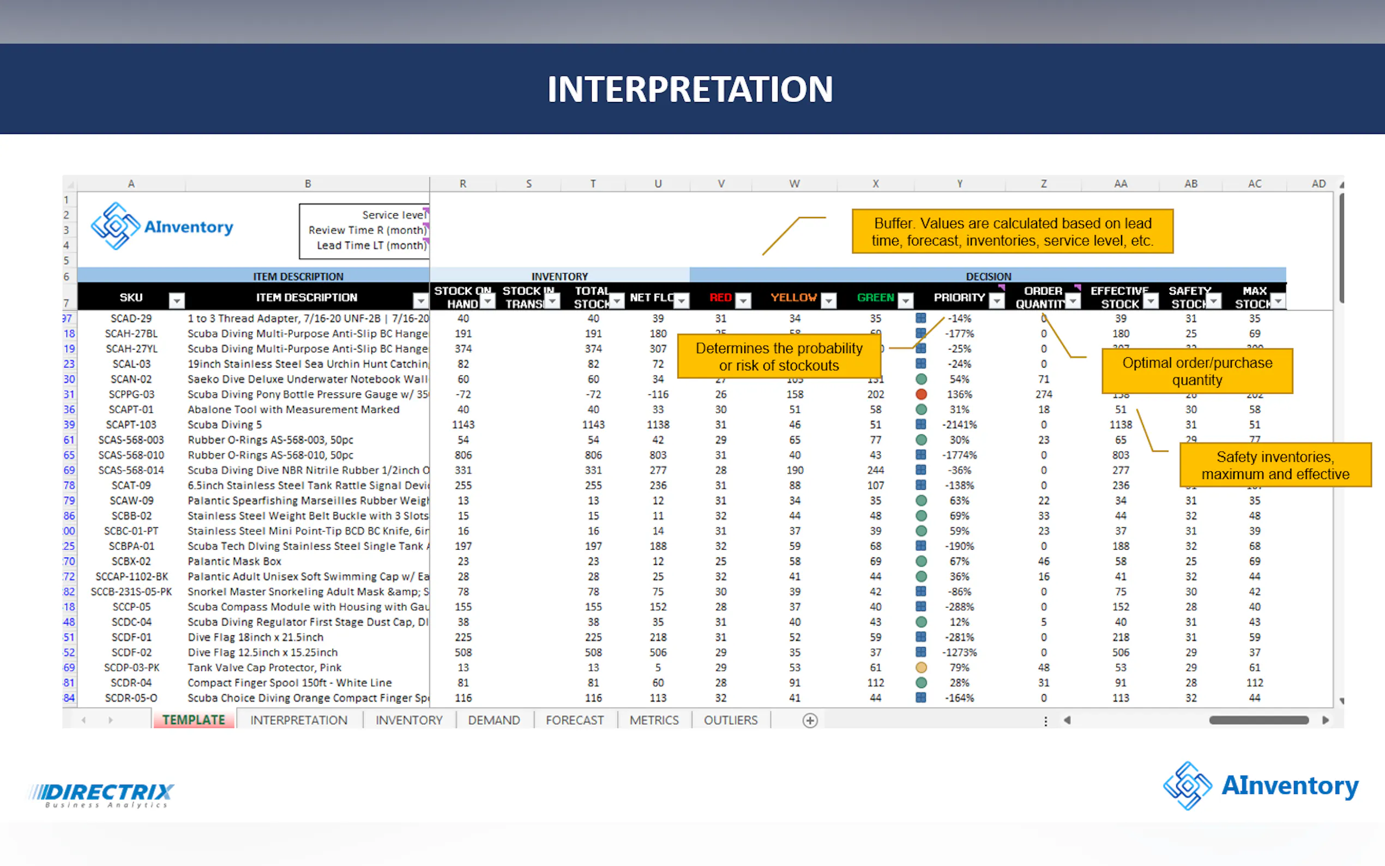Open the SKU column filter dropdown
This screenshot has width=1385, height=866.
177,300
